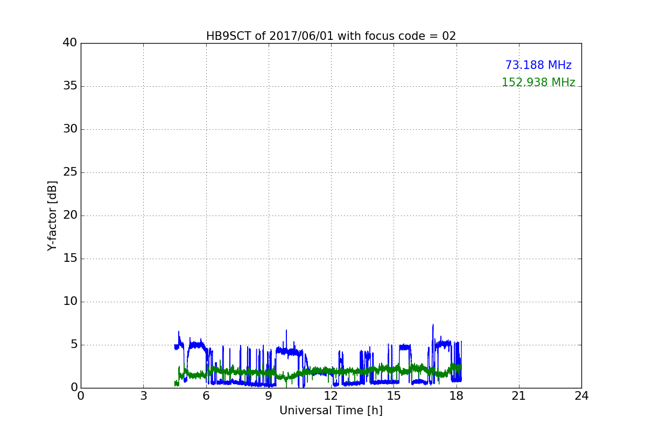This screenshot has width=646, height=431.
Task: Click the x-axis tick label 18
Action: pyautogui.click(x=457, y=396)
